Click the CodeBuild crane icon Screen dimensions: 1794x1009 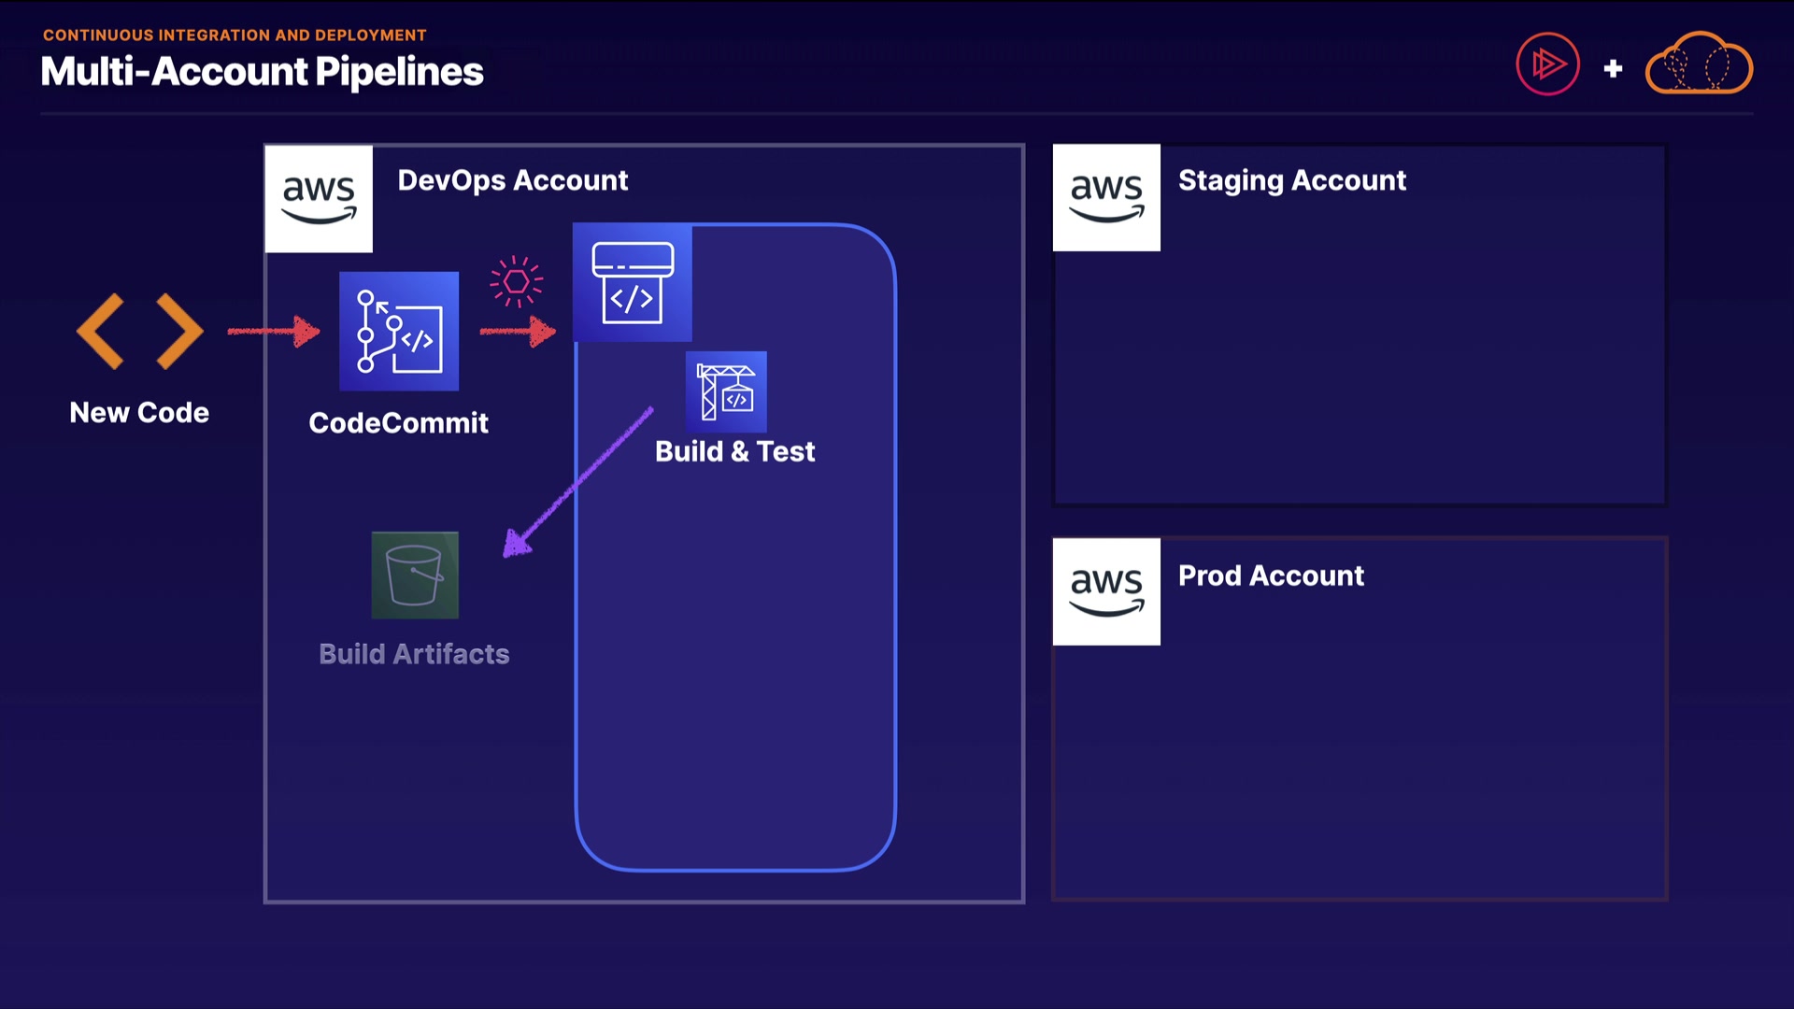click(726, 391)
